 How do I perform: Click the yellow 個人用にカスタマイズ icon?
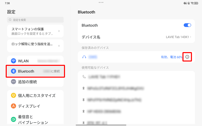pyautogui.click(x=13, y=95)
